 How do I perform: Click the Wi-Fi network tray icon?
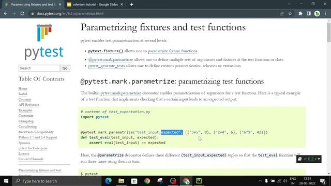(x=279, y=181)
